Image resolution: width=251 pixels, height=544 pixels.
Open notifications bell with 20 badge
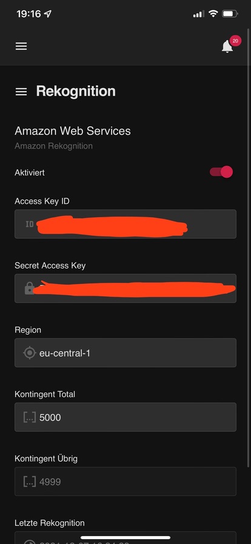[x=227, y=46]
